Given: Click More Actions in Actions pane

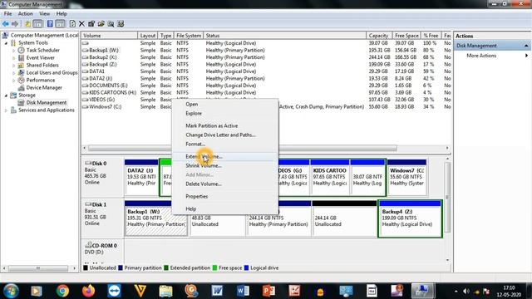Looking at the screenshot, I should coord(481,56).
